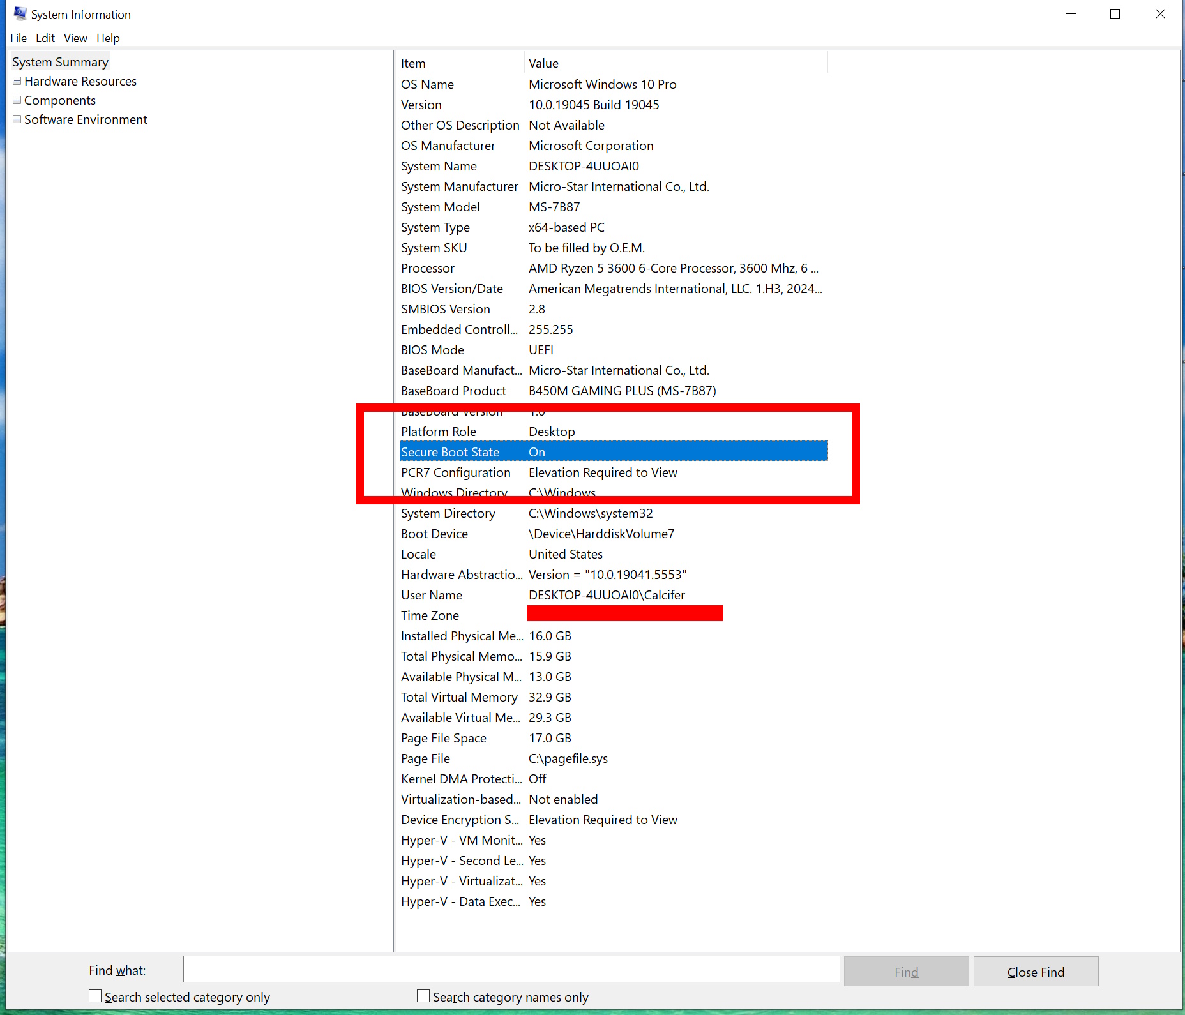Select System Summary in the tree
Viewport: 1185px width, 1015px height.
[60, 62]
